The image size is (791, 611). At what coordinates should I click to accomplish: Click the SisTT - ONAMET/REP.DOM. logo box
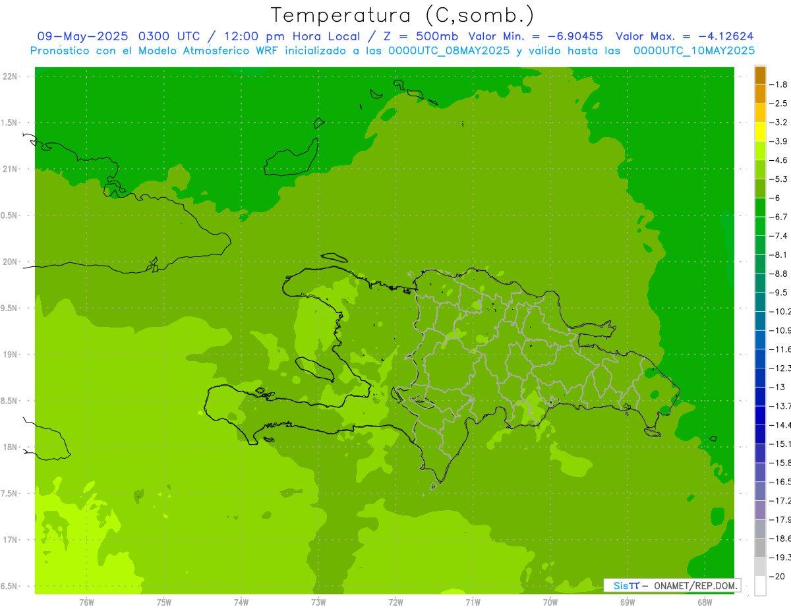pos(672,585)
